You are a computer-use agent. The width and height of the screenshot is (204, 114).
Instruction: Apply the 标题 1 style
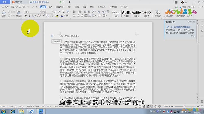[126, 14]
